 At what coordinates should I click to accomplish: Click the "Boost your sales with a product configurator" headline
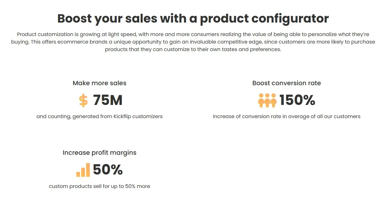click(x=193, y=18)
